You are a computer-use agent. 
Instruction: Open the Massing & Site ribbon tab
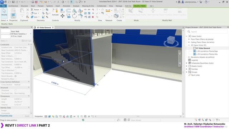(x=88, y=6)
